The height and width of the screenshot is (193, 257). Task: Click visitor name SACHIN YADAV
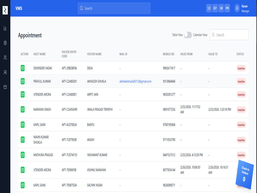coord(95,185)
